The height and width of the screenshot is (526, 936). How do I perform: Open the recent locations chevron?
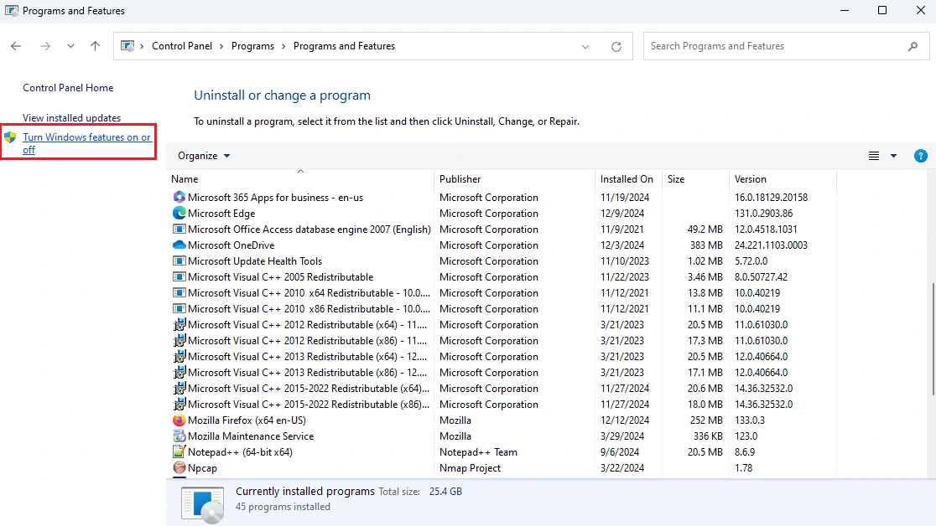[x=70, y=46]
